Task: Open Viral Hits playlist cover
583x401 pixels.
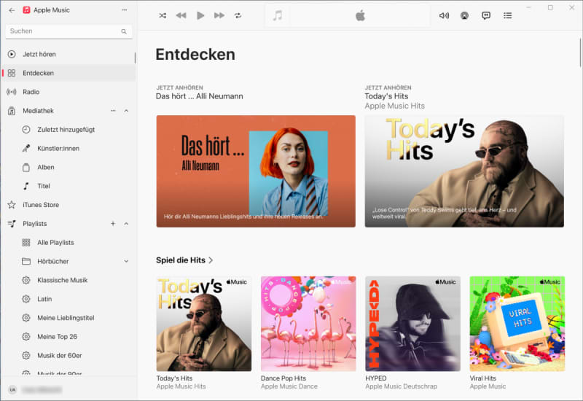Action: click(x=517, y=324)
